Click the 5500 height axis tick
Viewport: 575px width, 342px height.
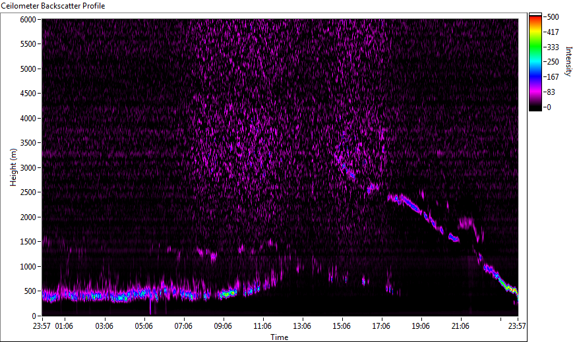[x=28, y=44]
